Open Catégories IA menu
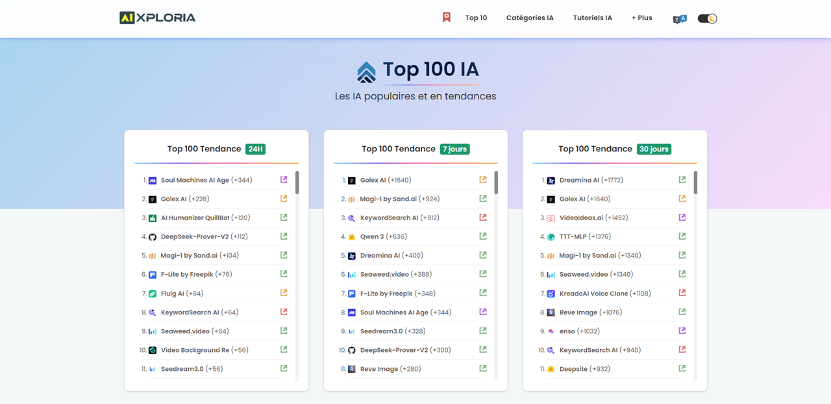Viewport: 831px width, 404px height. [x=530, y=18]
